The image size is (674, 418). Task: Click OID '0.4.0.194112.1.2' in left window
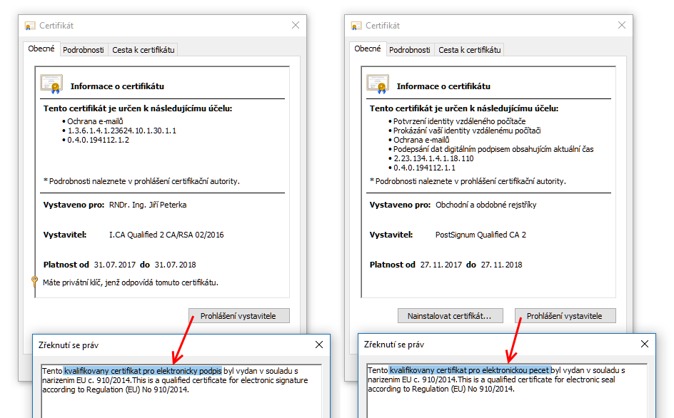(x=98, y=140)
